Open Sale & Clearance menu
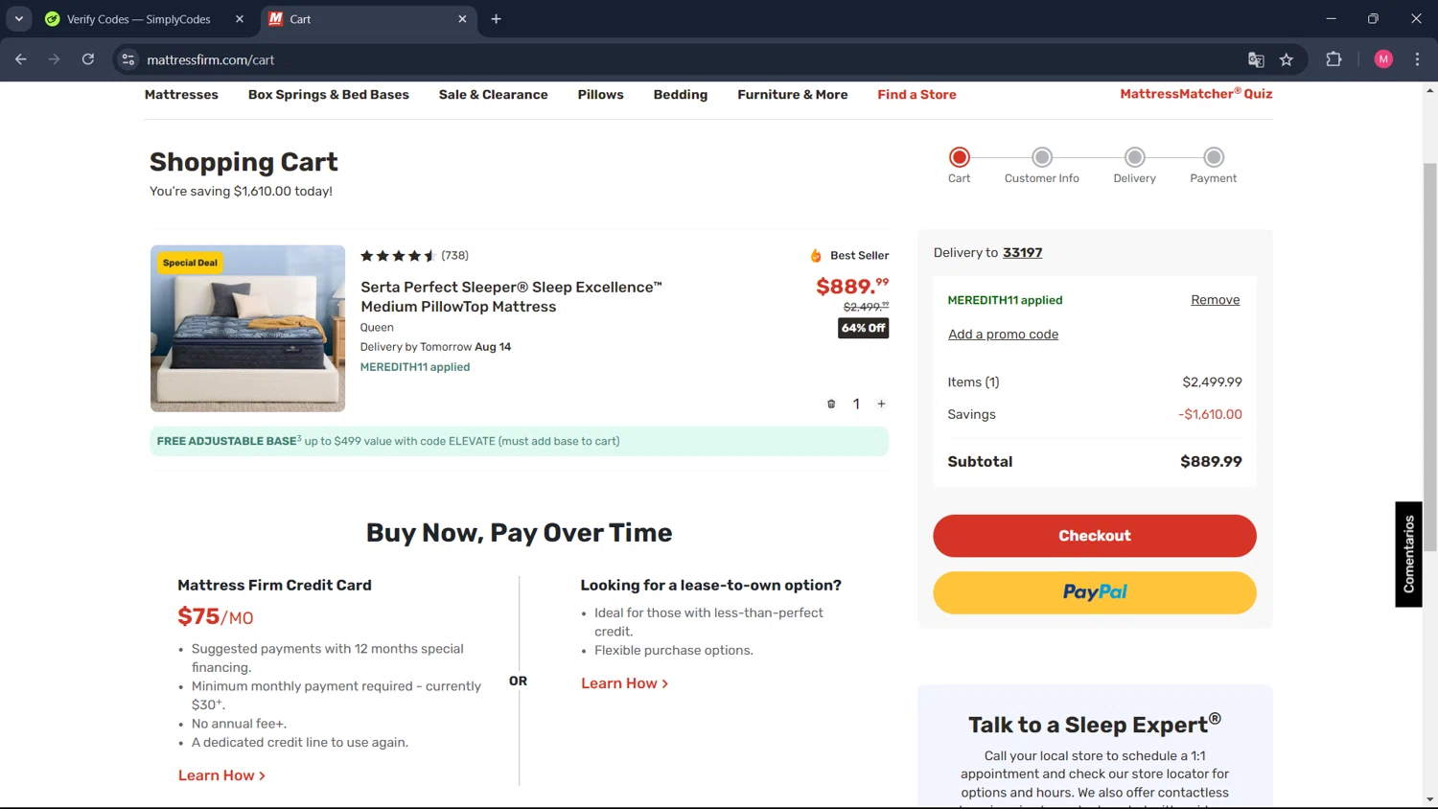 pyautogui.click(x=494, y=95)
